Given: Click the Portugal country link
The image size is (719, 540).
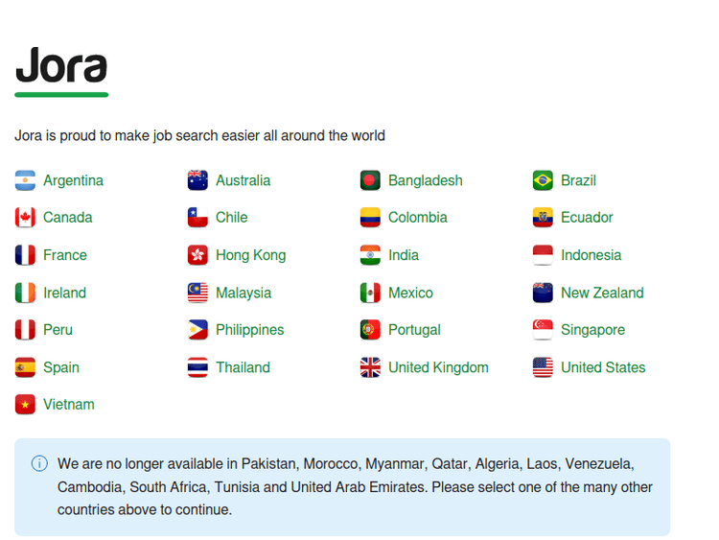Looking at the screenshot, I should (x=414, y=330).
